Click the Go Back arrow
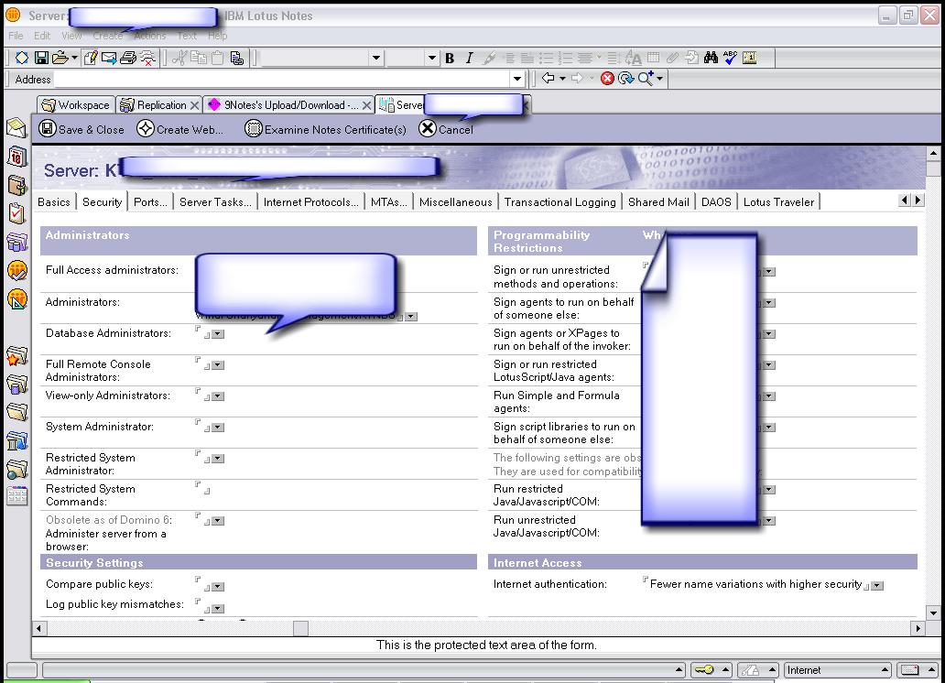This screenshot has width=945, height=683. pos(548,78)
